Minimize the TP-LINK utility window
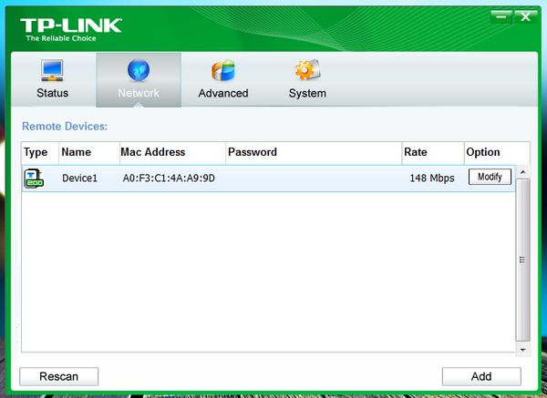 pos(501,16)
